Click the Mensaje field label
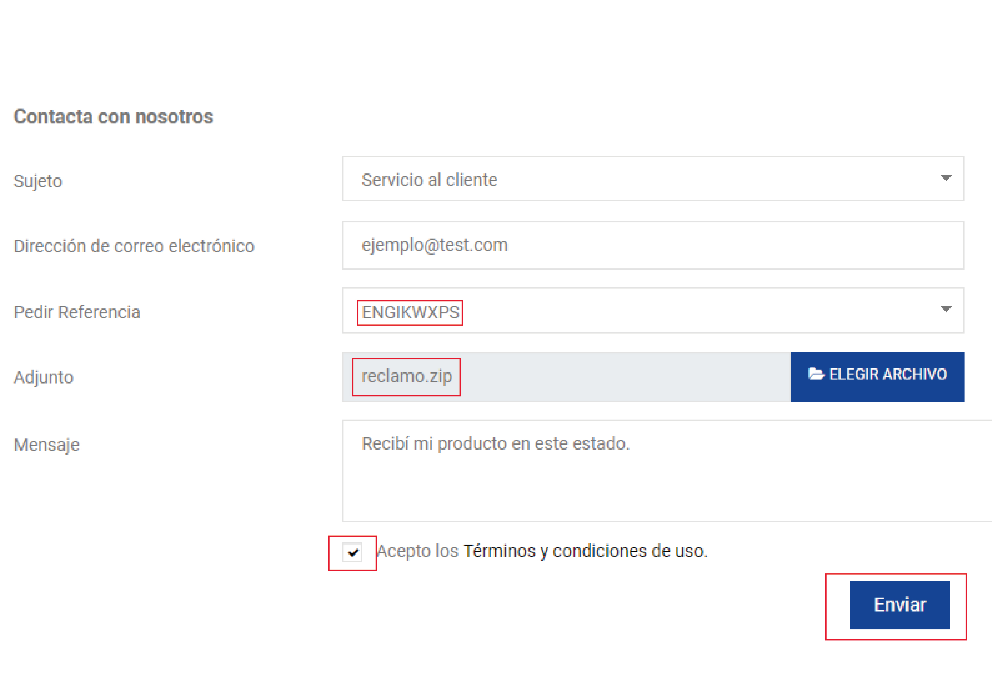The height and width of the screenshot is (678, 992). 47,445
